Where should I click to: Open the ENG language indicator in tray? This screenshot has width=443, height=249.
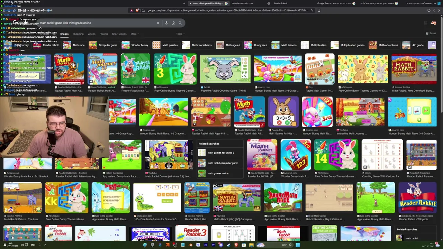33,245
